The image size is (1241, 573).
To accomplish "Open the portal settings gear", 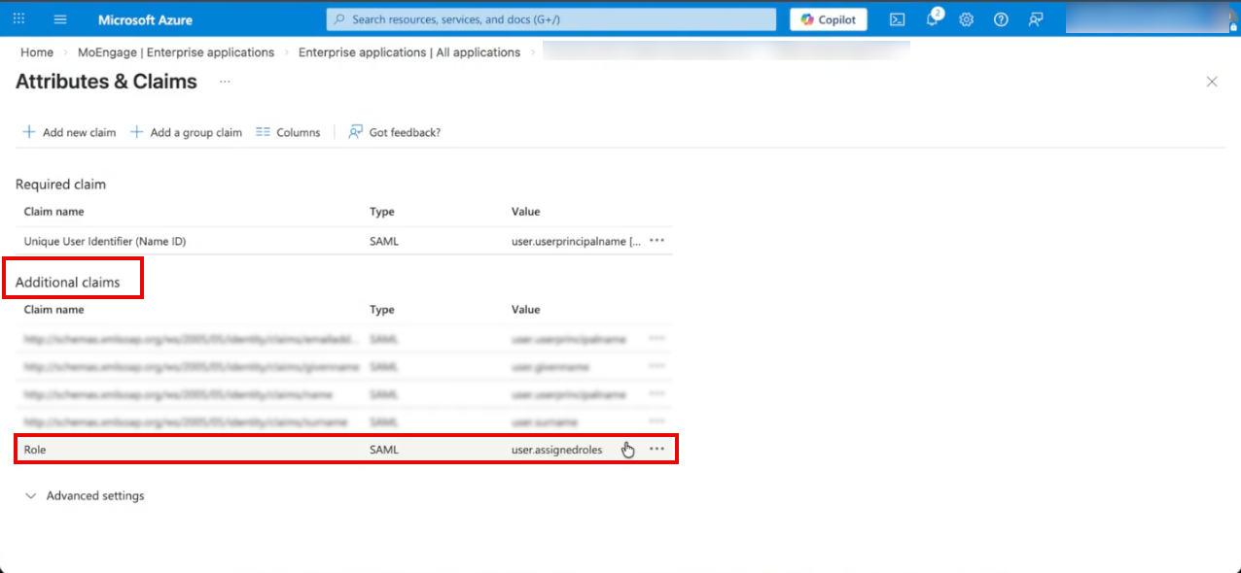I will (966, 19).
